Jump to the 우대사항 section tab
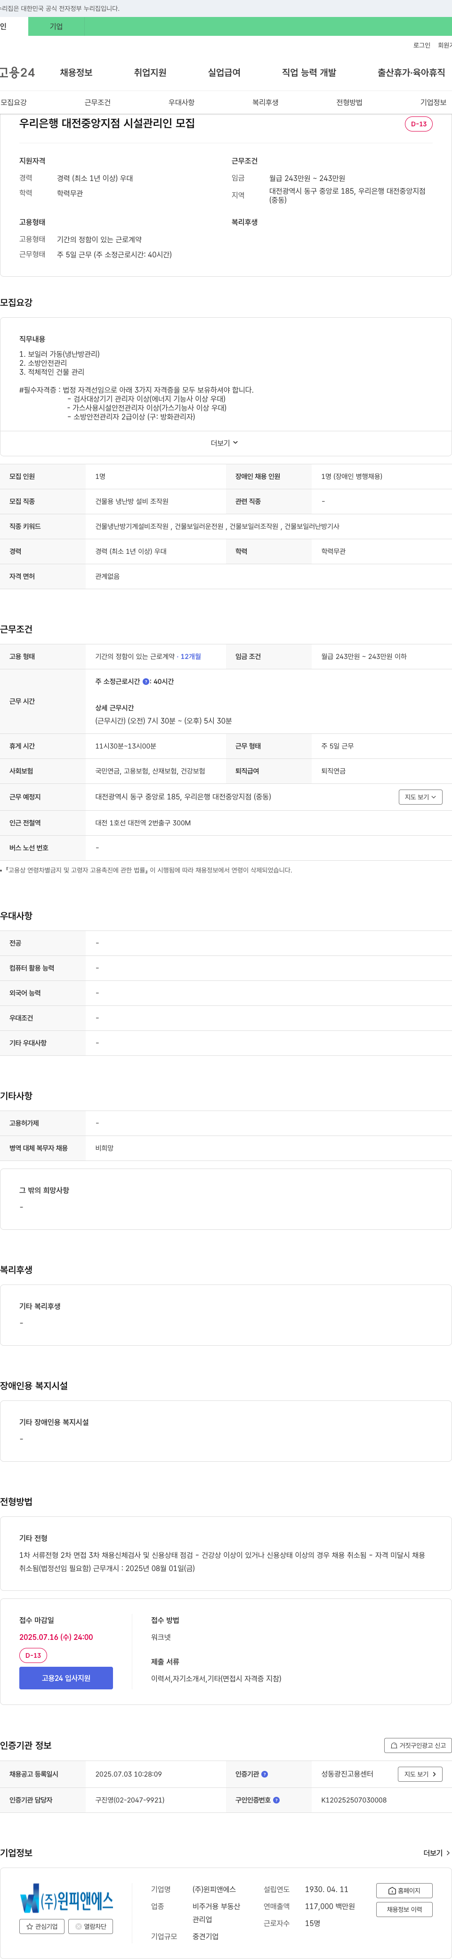The width and height of the screenshot is (452, 1959). [182, 103]
